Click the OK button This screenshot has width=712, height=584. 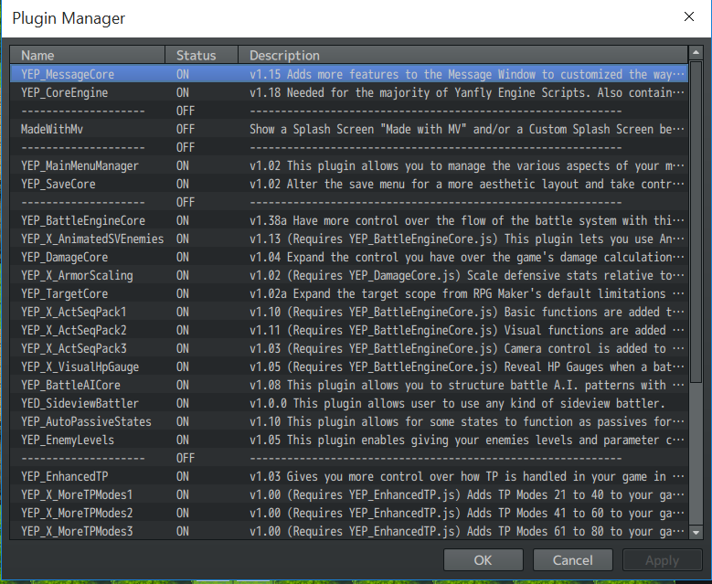click(x=484, y=560)
